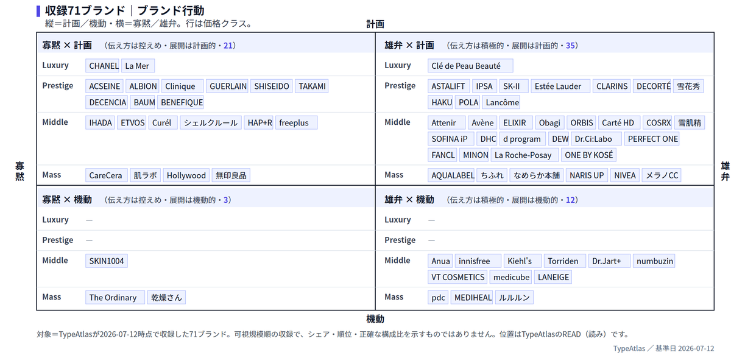Select the HAKU brand chip

(x=442, y=102)
